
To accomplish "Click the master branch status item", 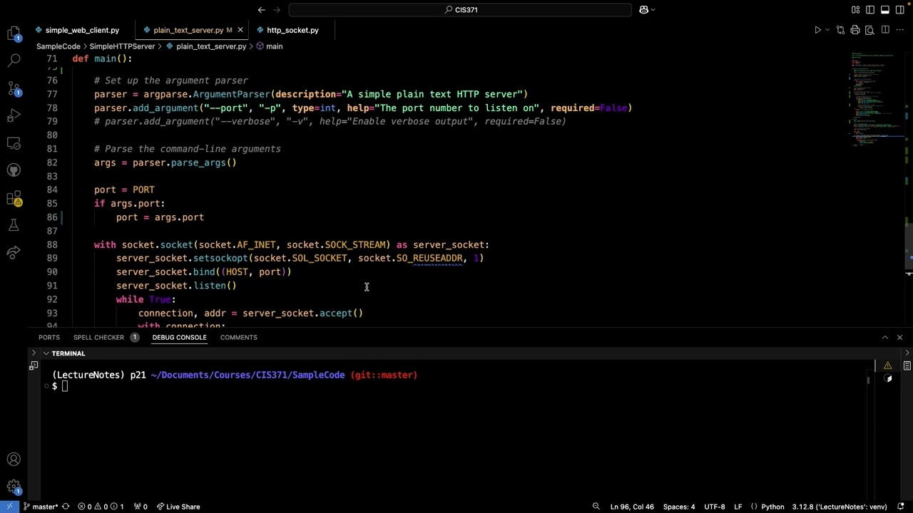I will pyautogui.click(x=40, y=507).
